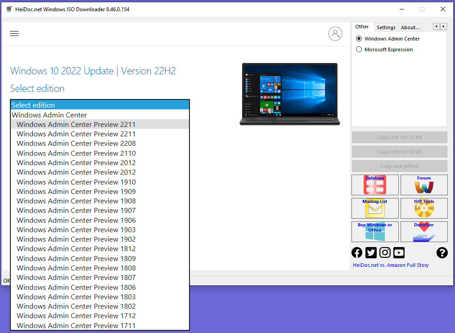Viewport: 455px width, 333px height.
Task: Switch to the About... tab
Action: pos(410,27)
